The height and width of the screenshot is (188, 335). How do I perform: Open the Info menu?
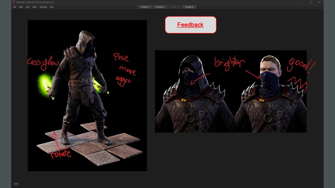(52, 7)
